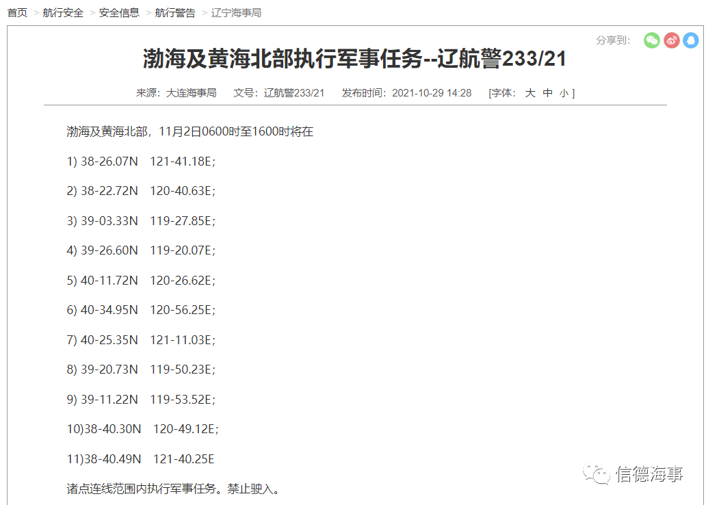Viewport: 706px width, 505px height.
Task: Click coordinate row 5) 40-11.72N 120-26.62E
Action: point(141,280)
